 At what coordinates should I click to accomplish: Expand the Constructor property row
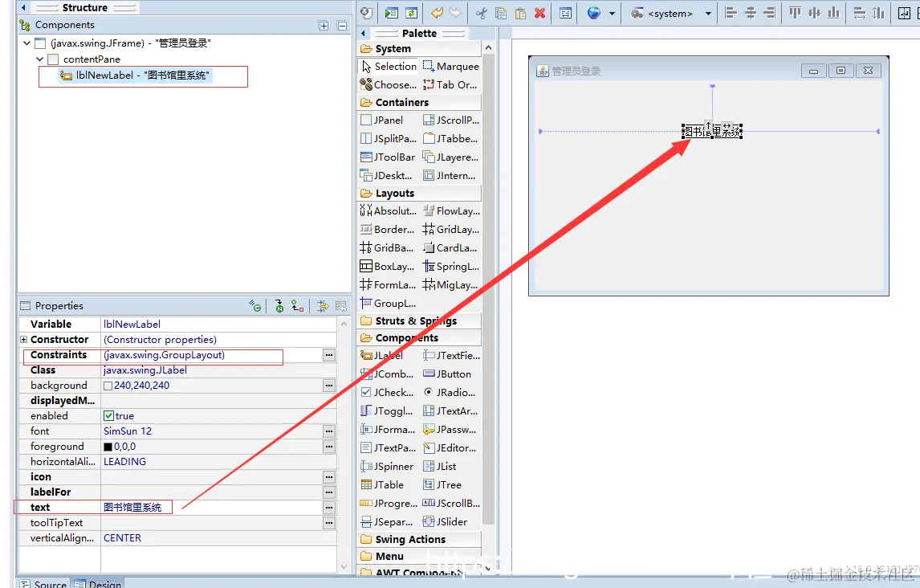click(x=23, y=339)
